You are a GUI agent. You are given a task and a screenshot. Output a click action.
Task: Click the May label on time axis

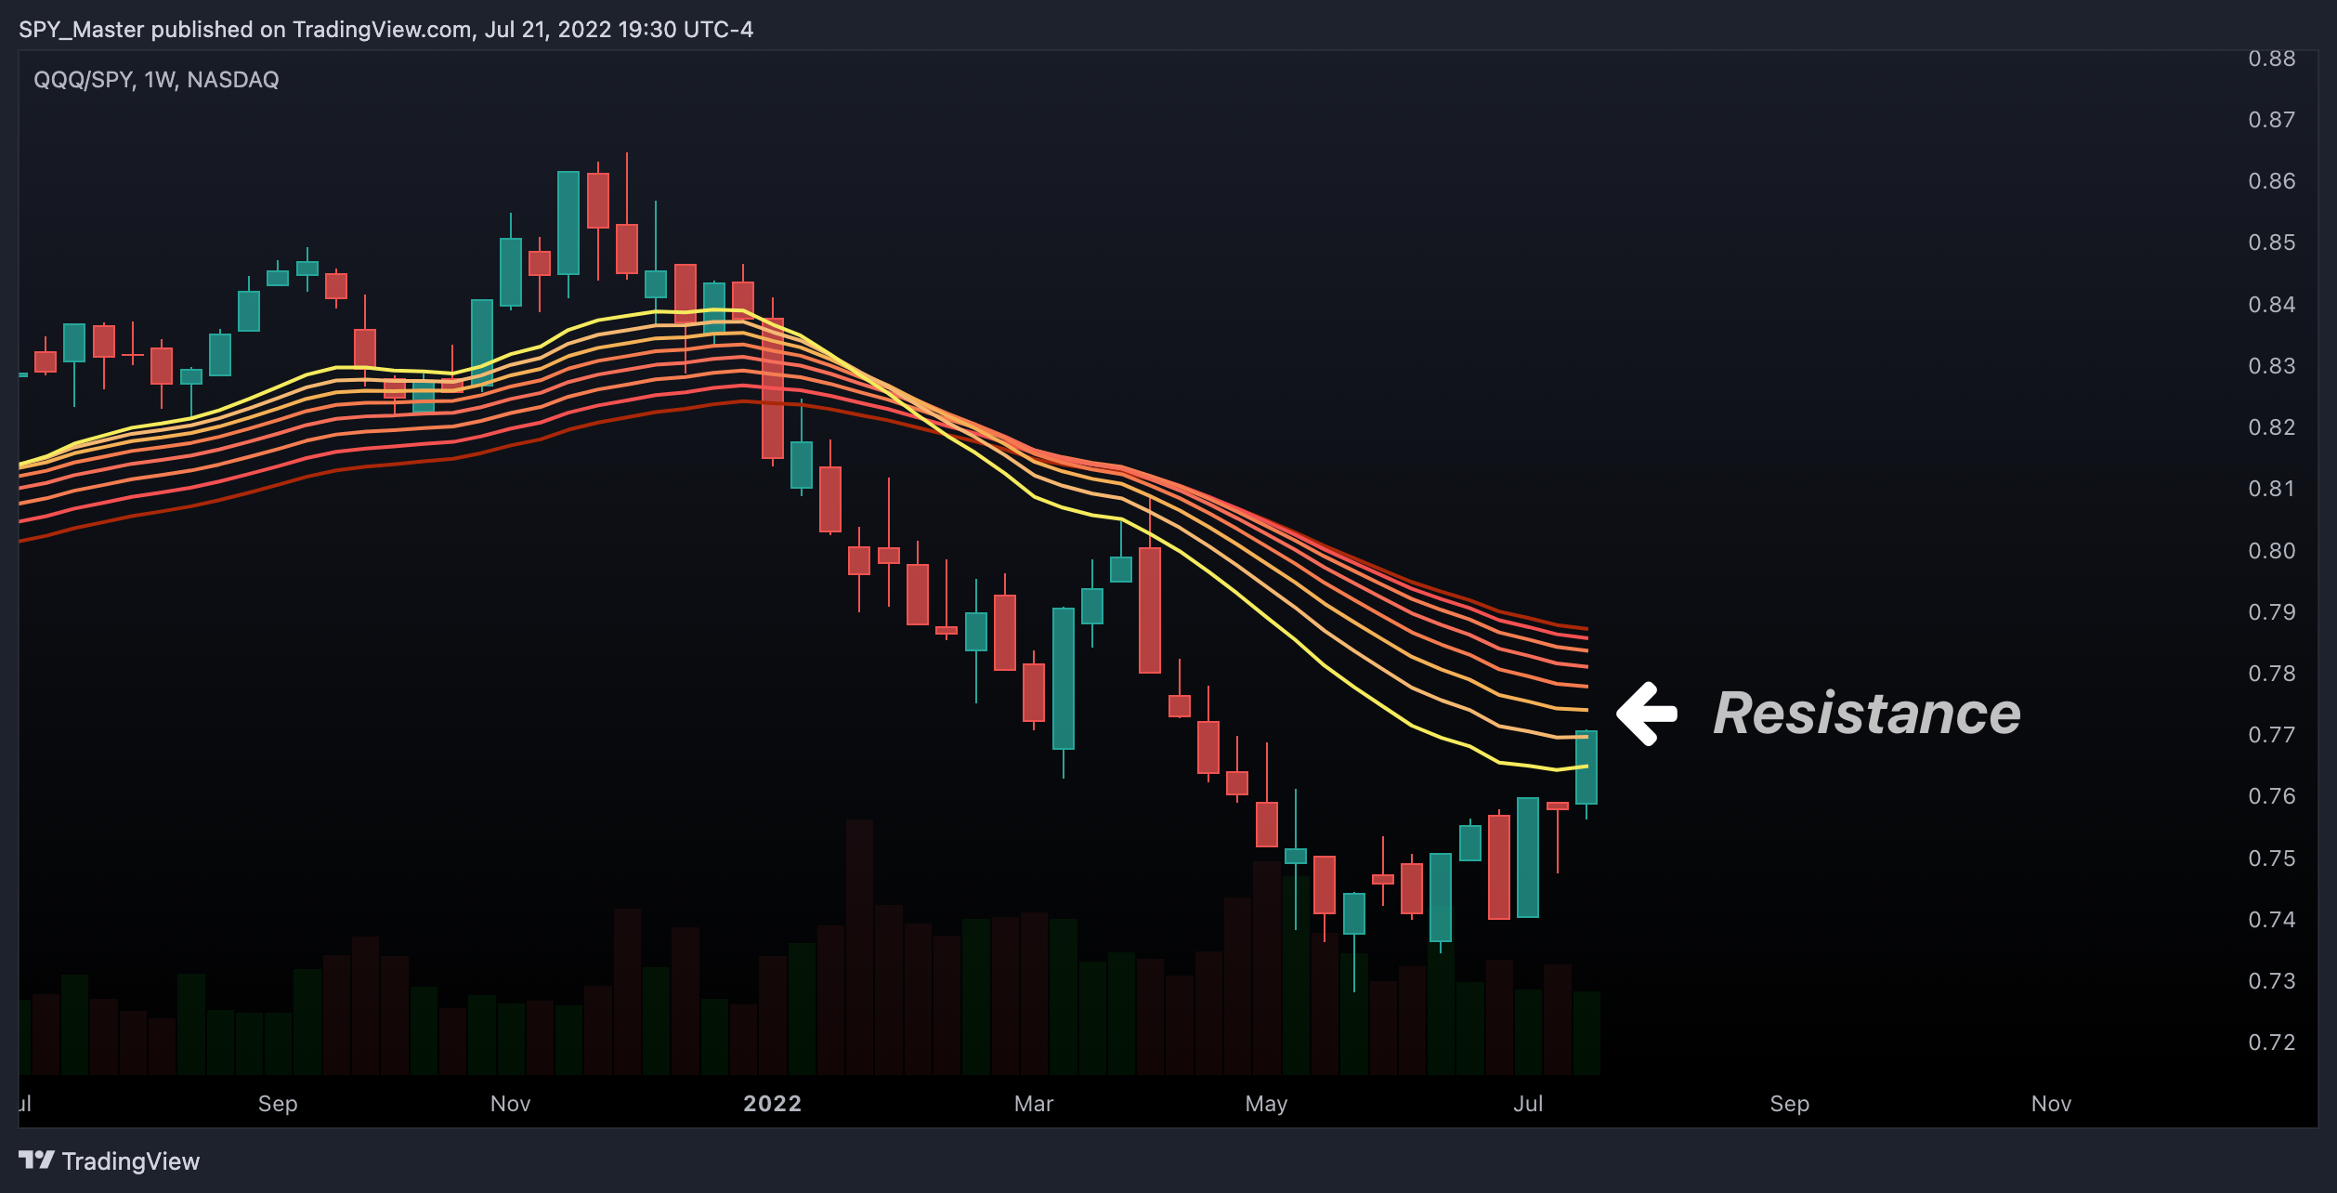[1267, 1104]
